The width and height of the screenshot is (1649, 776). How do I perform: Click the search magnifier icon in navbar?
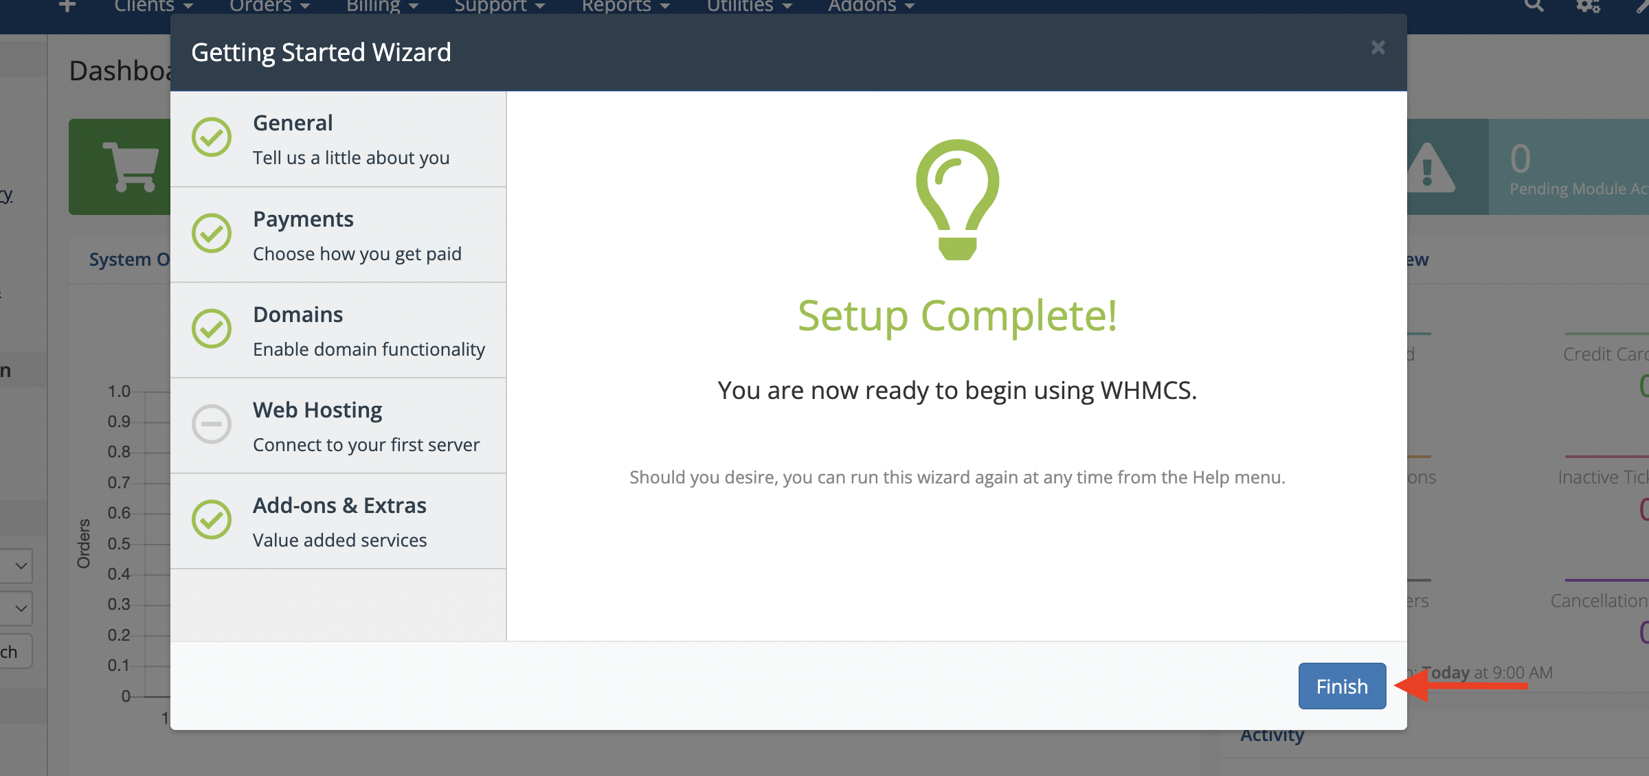click(1534, 5)
